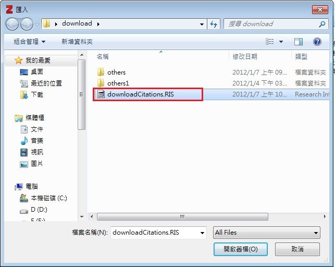Click the 取消 button
The image size is (335, 267).
coord(297,249)
